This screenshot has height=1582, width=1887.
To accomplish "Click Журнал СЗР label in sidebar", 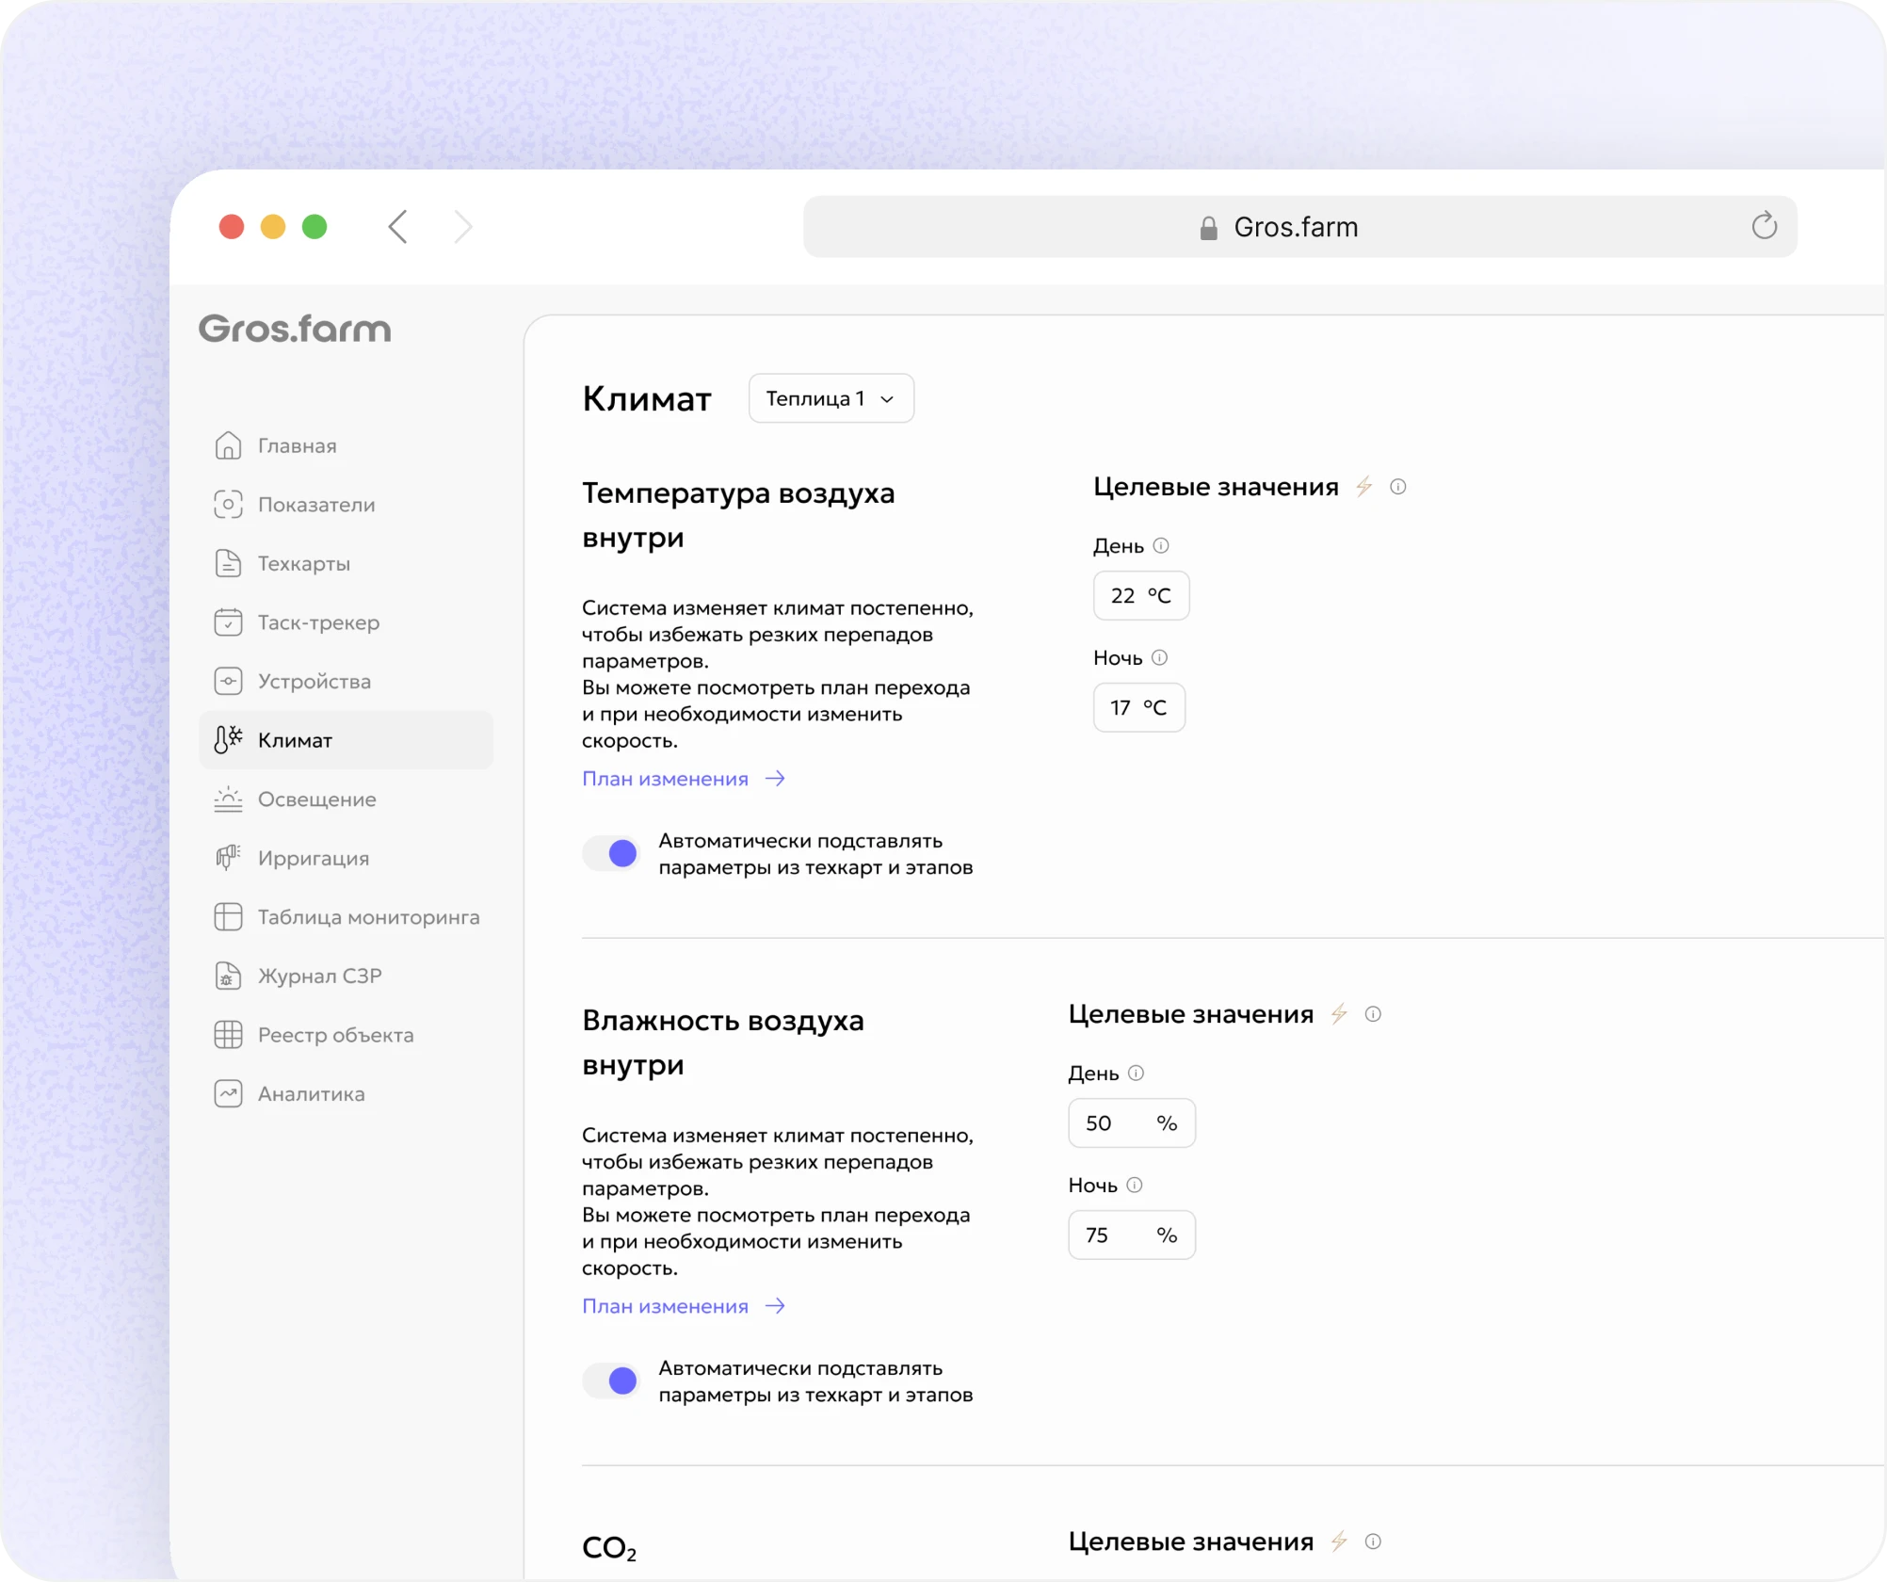I will point(320,976).
